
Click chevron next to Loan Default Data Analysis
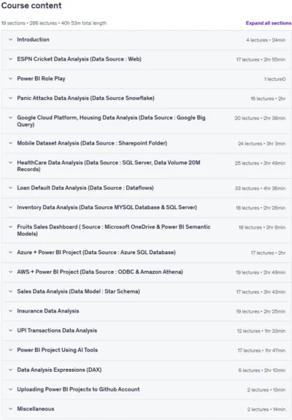10,188
